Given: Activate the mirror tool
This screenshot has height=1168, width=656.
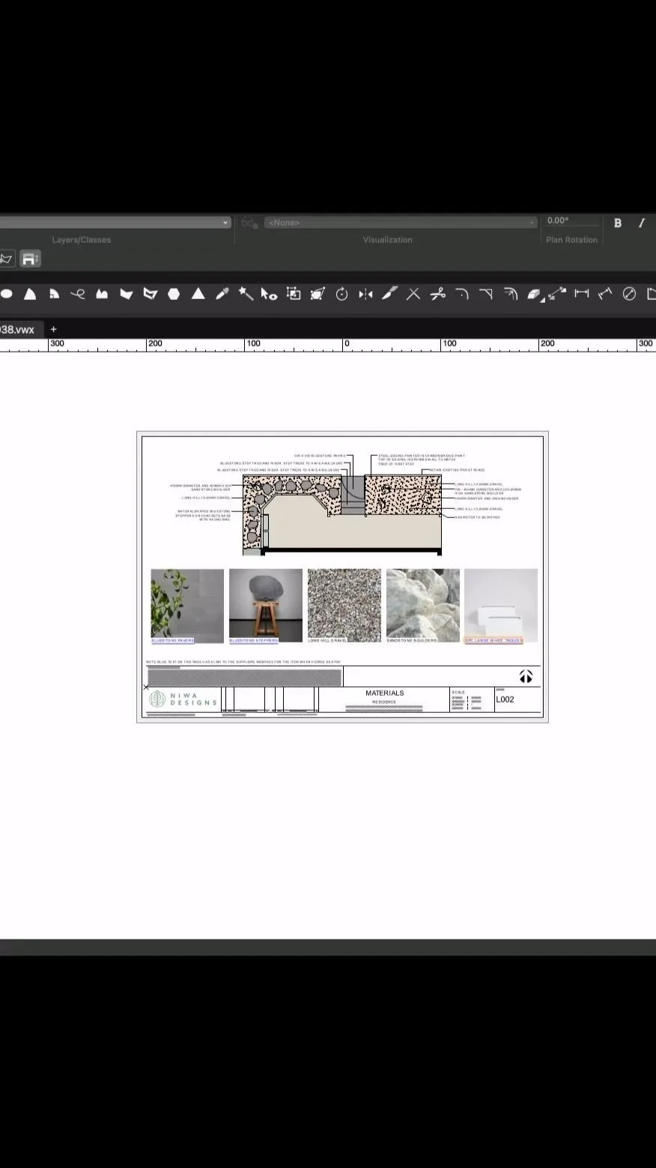Looking at the screenshot, I should [365, 294].
